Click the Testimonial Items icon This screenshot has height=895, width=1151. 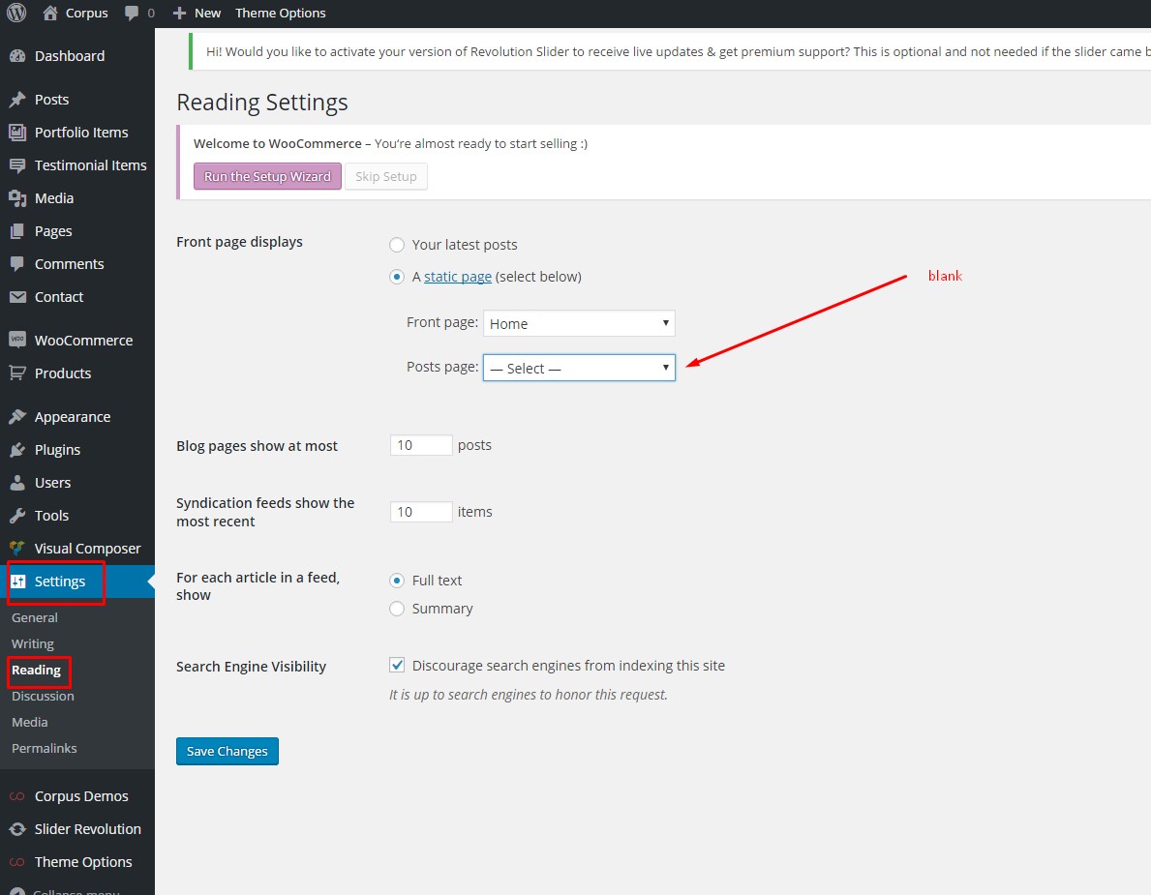click(x=17, y=165)
